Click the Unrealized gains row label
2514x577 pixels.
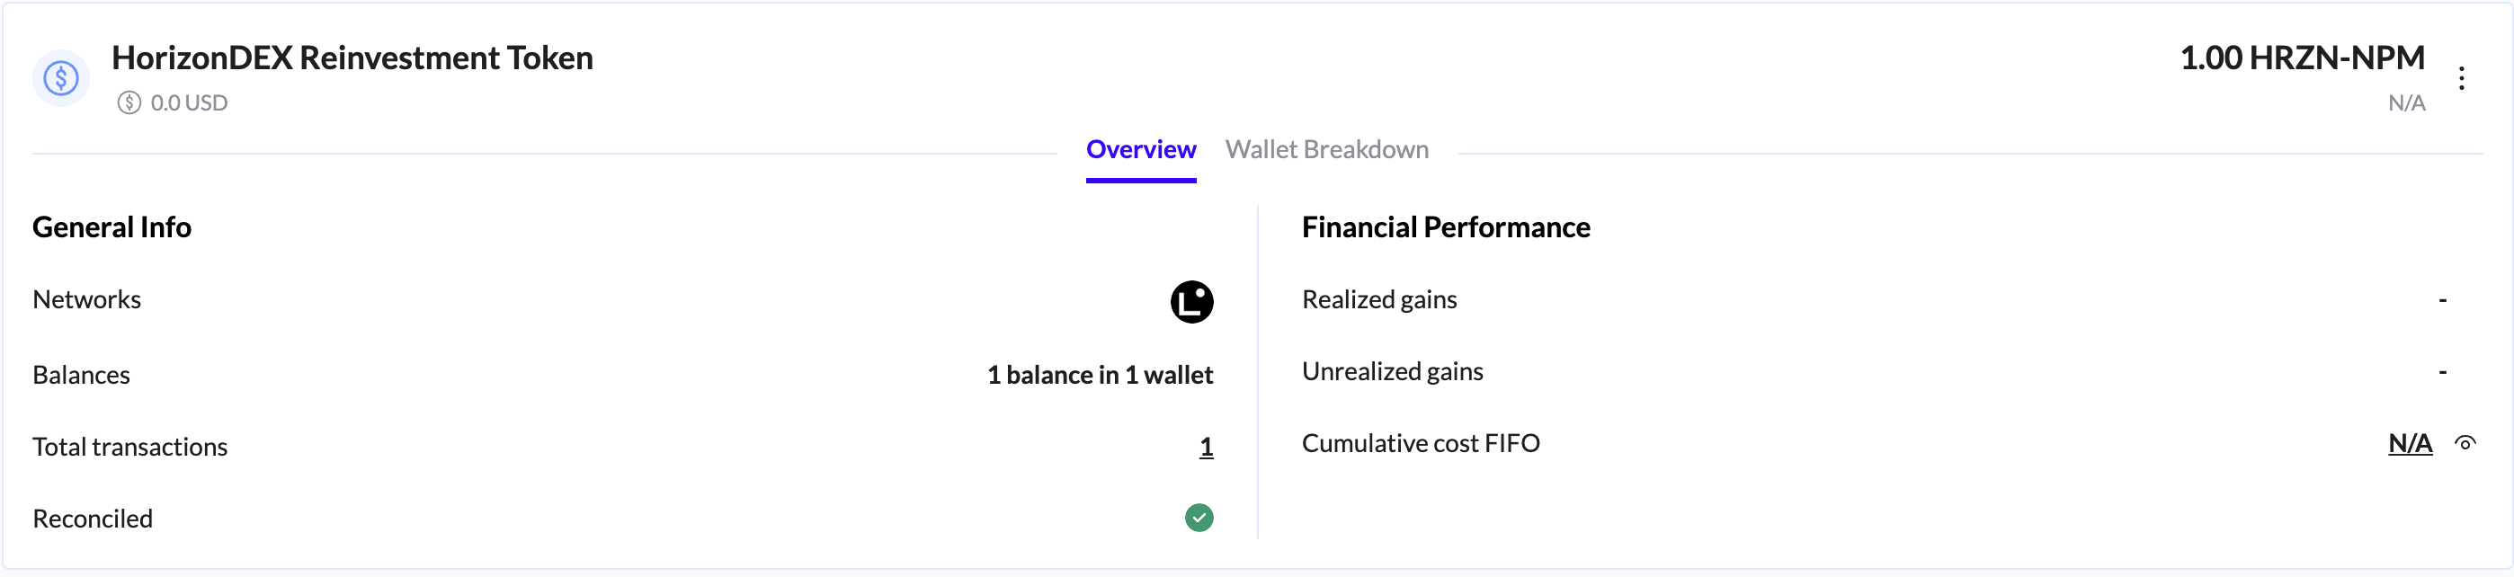[x=1392, y=372]
